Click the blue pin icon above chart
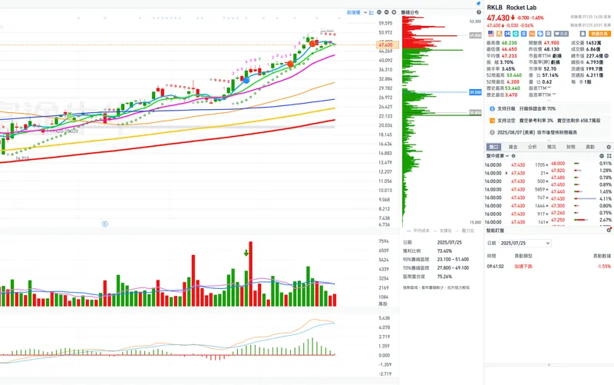 click(478, 4)
